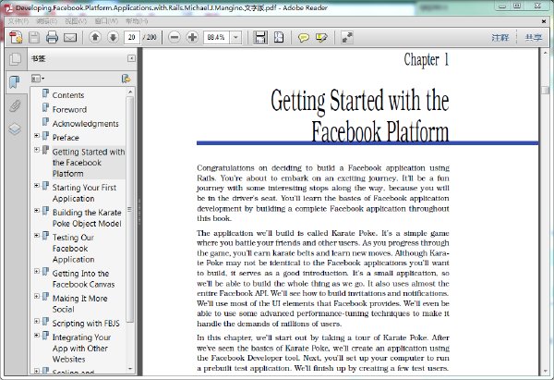The height and width of the screenshot is (380, 554).
Task: Open the 编辑 menu
Action: point(47,21)
